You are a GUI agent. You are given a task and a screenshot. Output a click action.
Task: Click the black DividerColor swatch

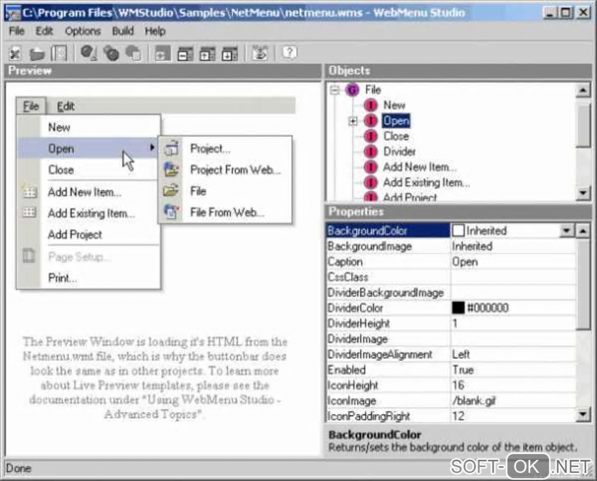click(458, 308)
